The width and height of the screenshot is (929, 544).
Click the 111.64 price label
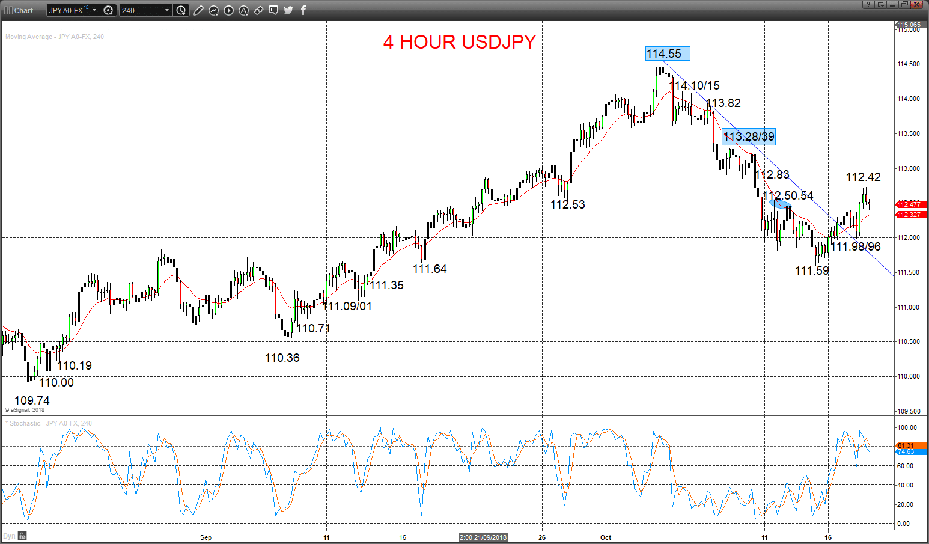[430, 269]
